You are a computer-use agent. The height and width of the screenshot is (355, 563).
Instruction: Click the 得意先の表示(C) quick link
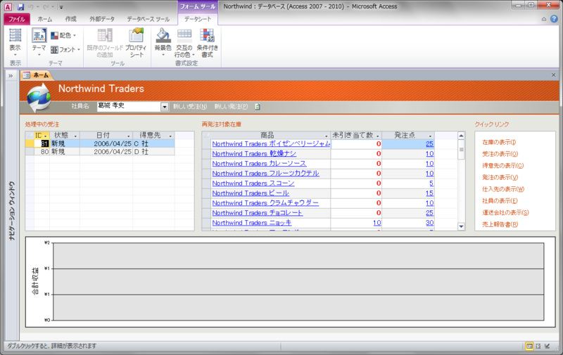pyautogui.click(x=503, y=166)
